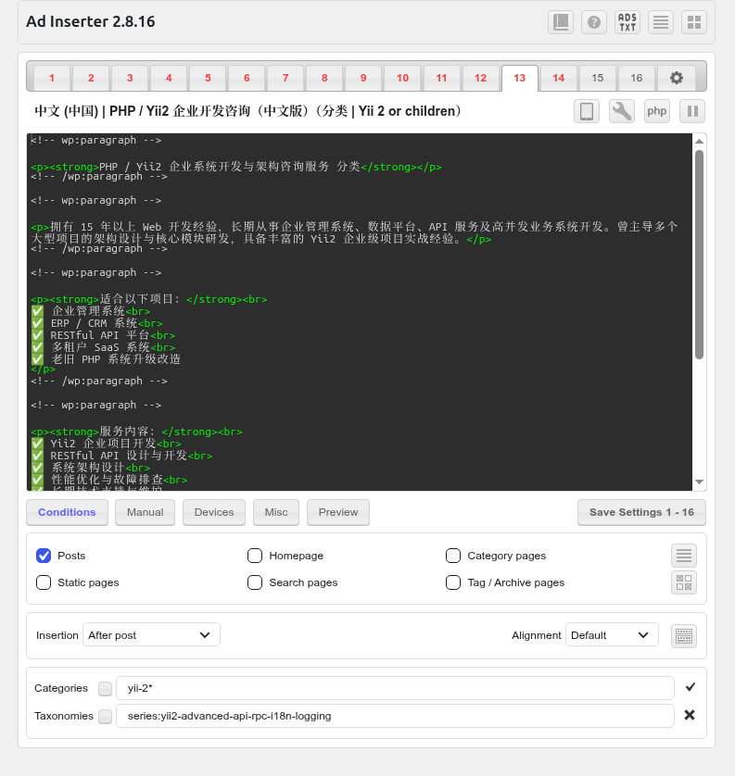The width and height of the screenshot is (735, 776).
Task: Click the Taxonomies input field
Action: click(395, 716)
